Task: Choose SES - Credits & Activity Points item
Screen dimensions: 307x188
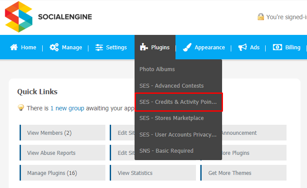Action: tap(179, 102)
